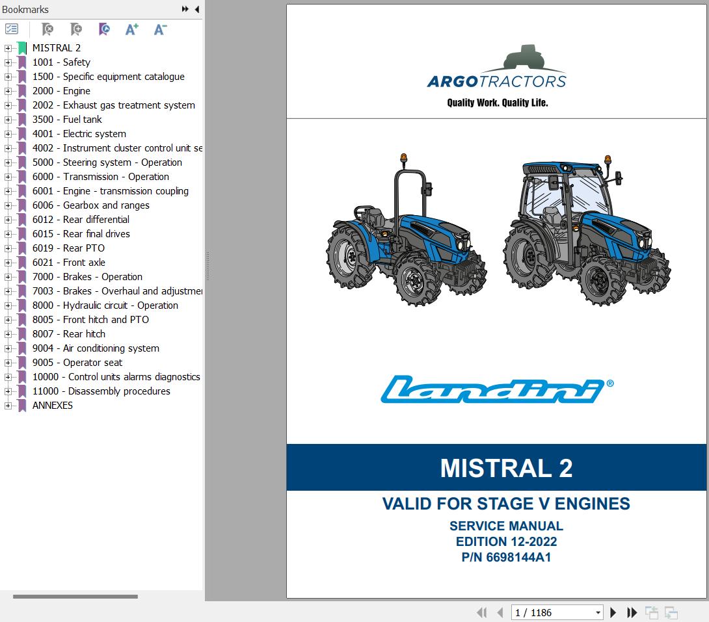Click the Bookmarks panel title
Viewport: 709px width, 622px height.
25,10
